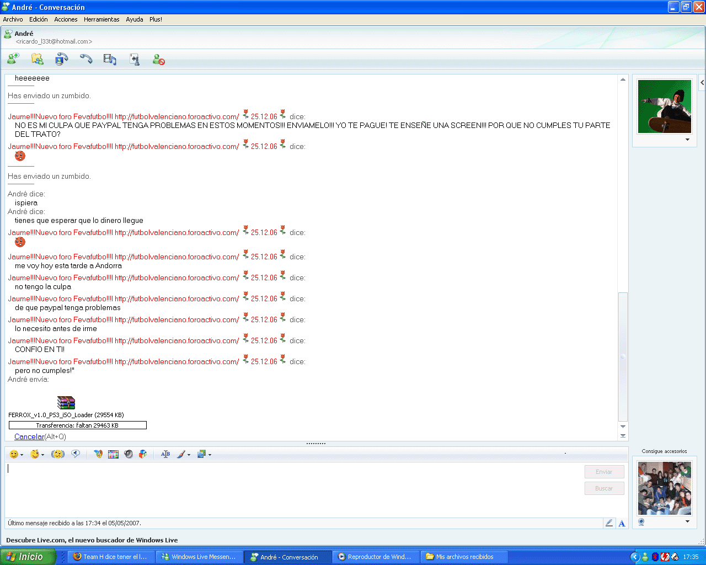Click the scroll up arrow of the chat
The width and height of the screenshot is (706, 565).
(x=623, y=79)
